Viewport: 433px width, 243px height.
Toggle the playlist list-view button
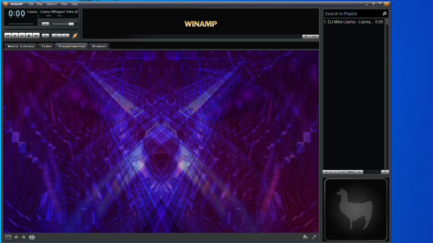tap(359, 172)
